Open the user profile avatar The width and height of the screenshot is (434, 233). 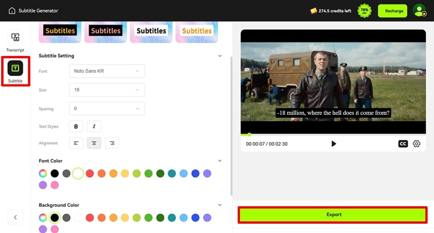click(x=419, y=10)
